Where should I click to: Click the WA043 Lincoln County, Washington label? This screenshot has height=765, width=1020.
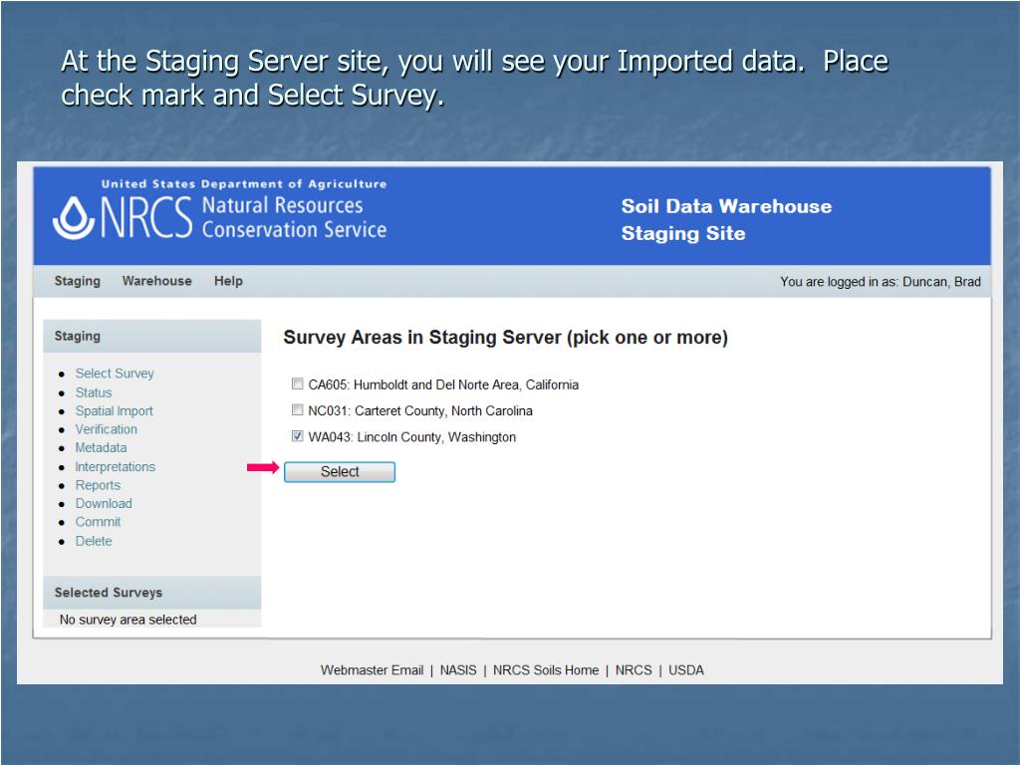tap(411, 436)
